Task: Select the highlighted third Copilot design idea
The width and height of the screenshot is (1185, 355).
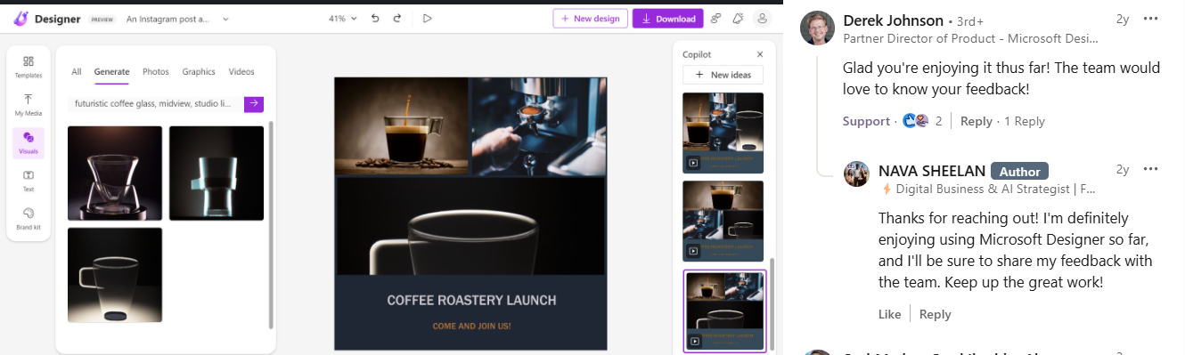Action: [724, 311]
